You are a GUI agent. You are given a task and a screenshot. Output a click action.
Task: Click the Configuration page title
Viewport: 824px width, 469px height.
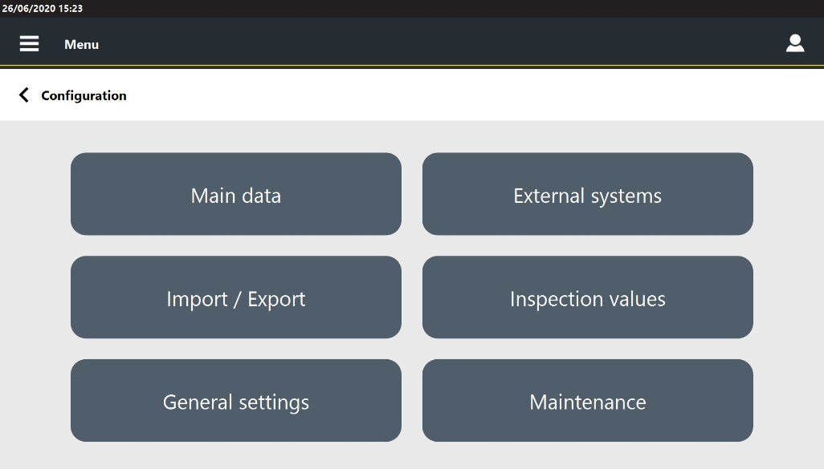(84, 95)
